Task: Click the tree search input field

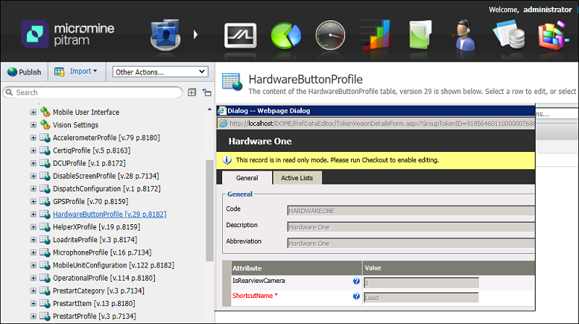Action: click(94, 93)
